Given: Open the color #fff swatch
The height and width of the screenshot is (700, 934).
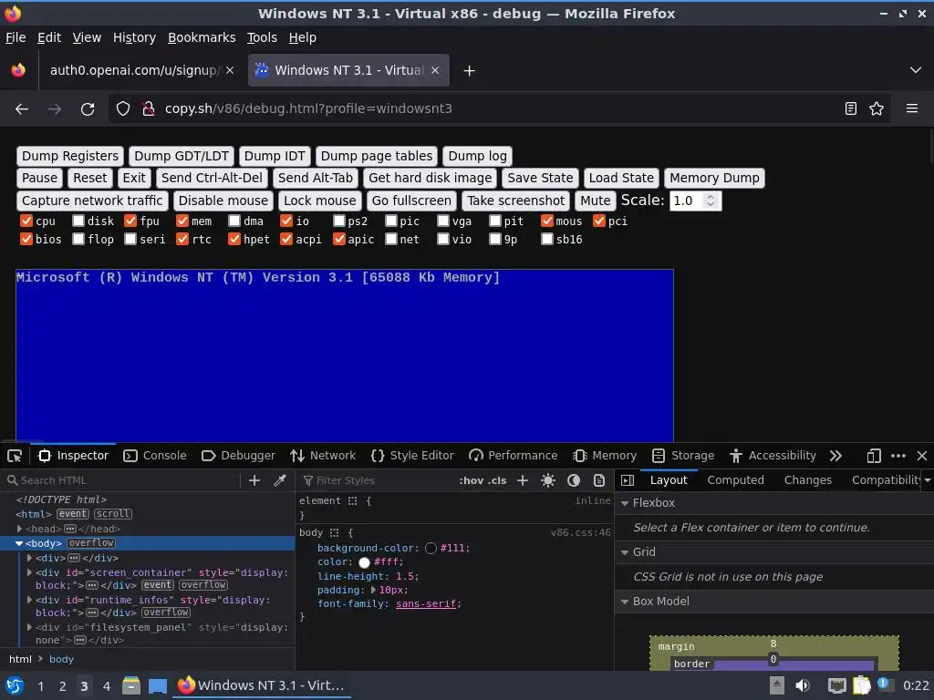Looking at the screenshot, I should coord(365,562).
